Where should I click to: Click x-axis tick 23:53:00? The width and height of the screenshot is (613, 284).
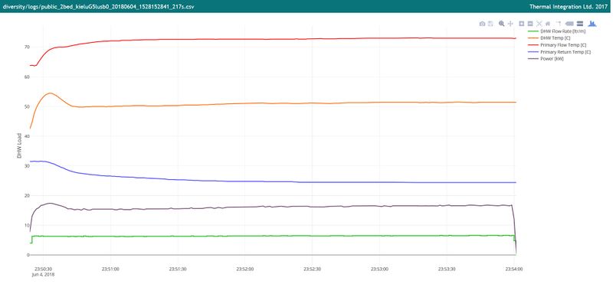tap(379, 269)
